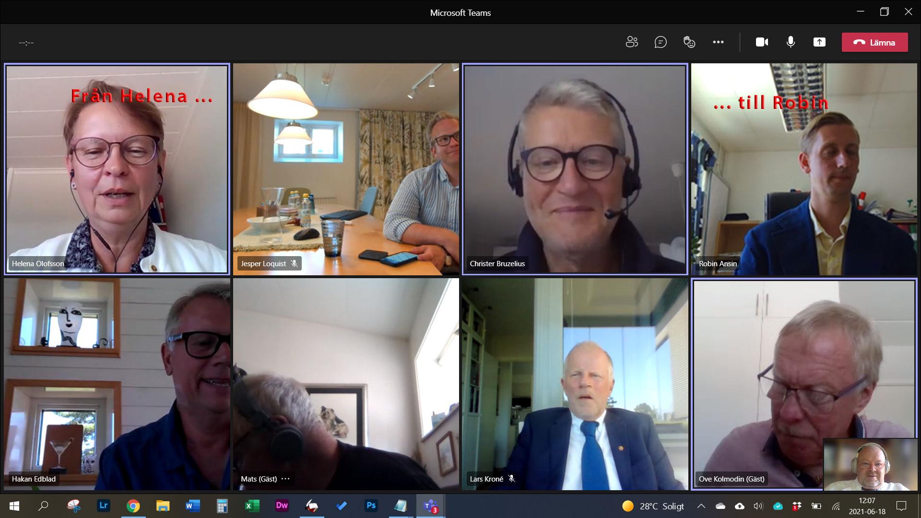Screen dimensions: 921x518
Task: Open Windows notification center
Action: tap(901, 506)
